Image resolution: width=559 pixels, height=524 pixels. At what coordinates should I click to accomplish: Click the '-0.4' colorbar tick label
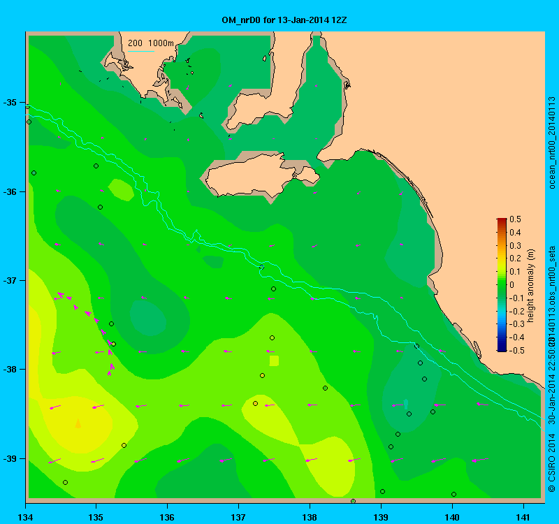click(x=516, y=337)
